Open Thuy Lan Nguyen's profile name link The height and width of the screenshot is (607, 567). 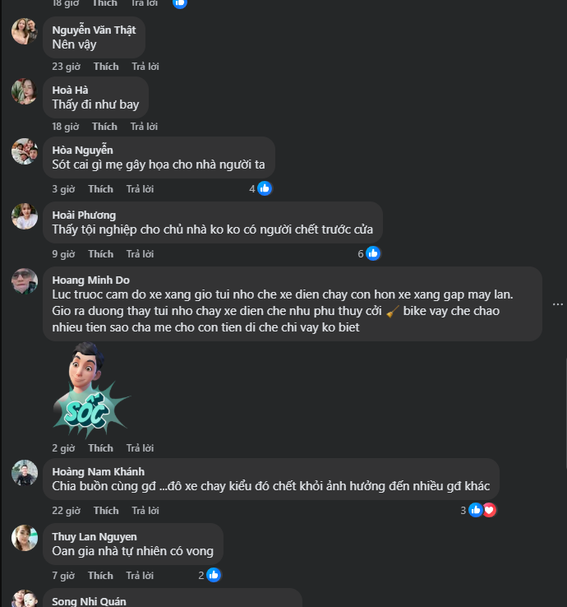[x=94, y=536]
